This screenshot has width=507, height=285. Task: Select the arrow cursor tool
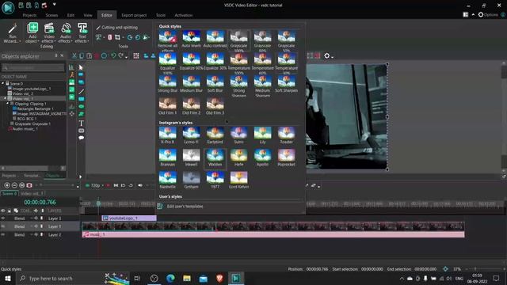click(x=81, y=67)
